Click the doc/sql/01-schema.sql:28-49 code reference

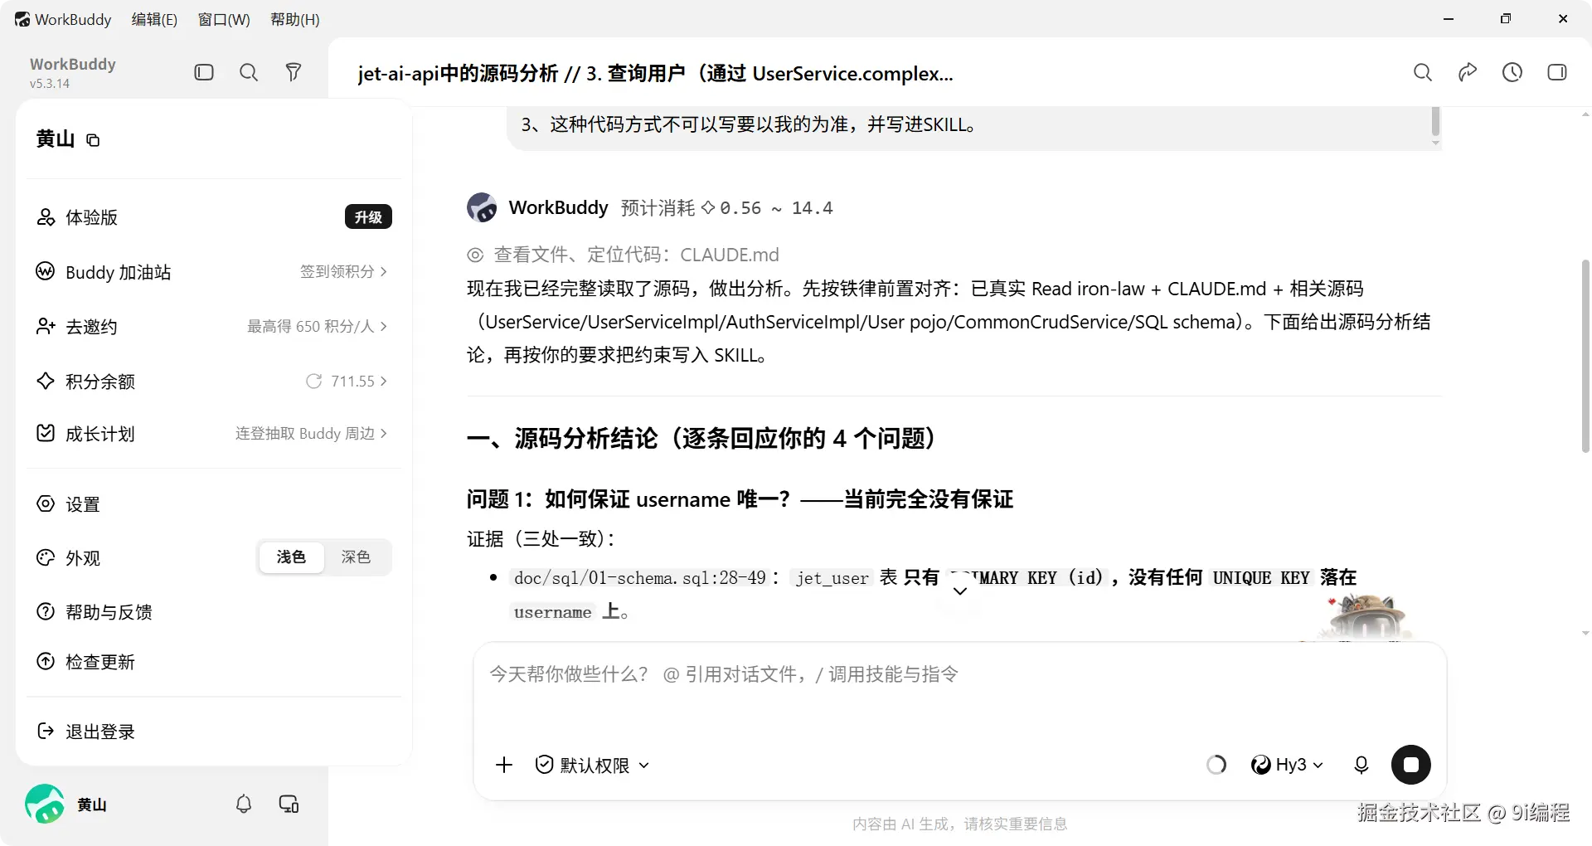pos(639,578)
